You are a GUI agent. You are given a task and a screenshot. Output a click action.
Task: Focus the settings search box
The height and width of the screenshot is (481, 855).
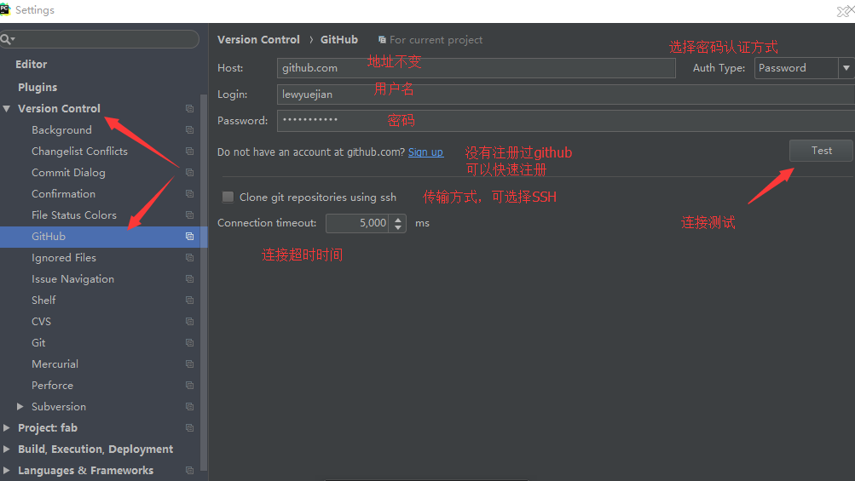point(99,39)
